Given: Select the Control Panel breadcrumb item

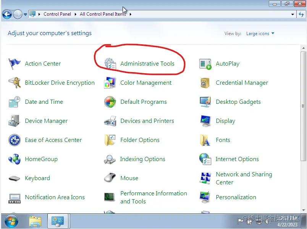Looking at the screenshot, I should click(57, 14).
